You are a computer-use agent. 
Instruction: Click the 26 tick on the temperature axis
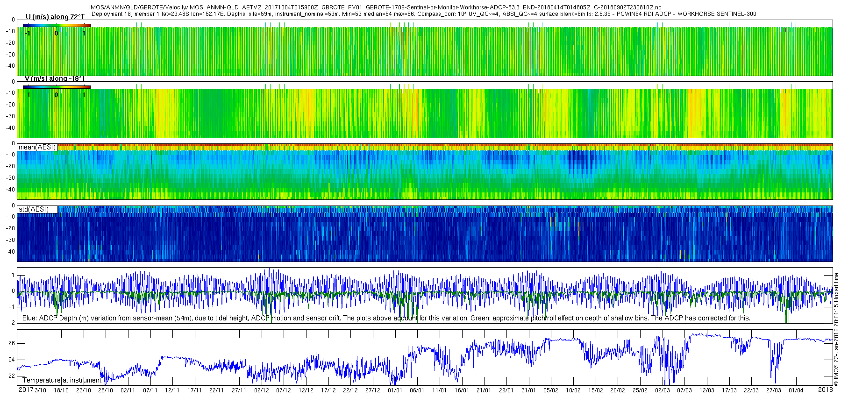click(x=12, y=343)
